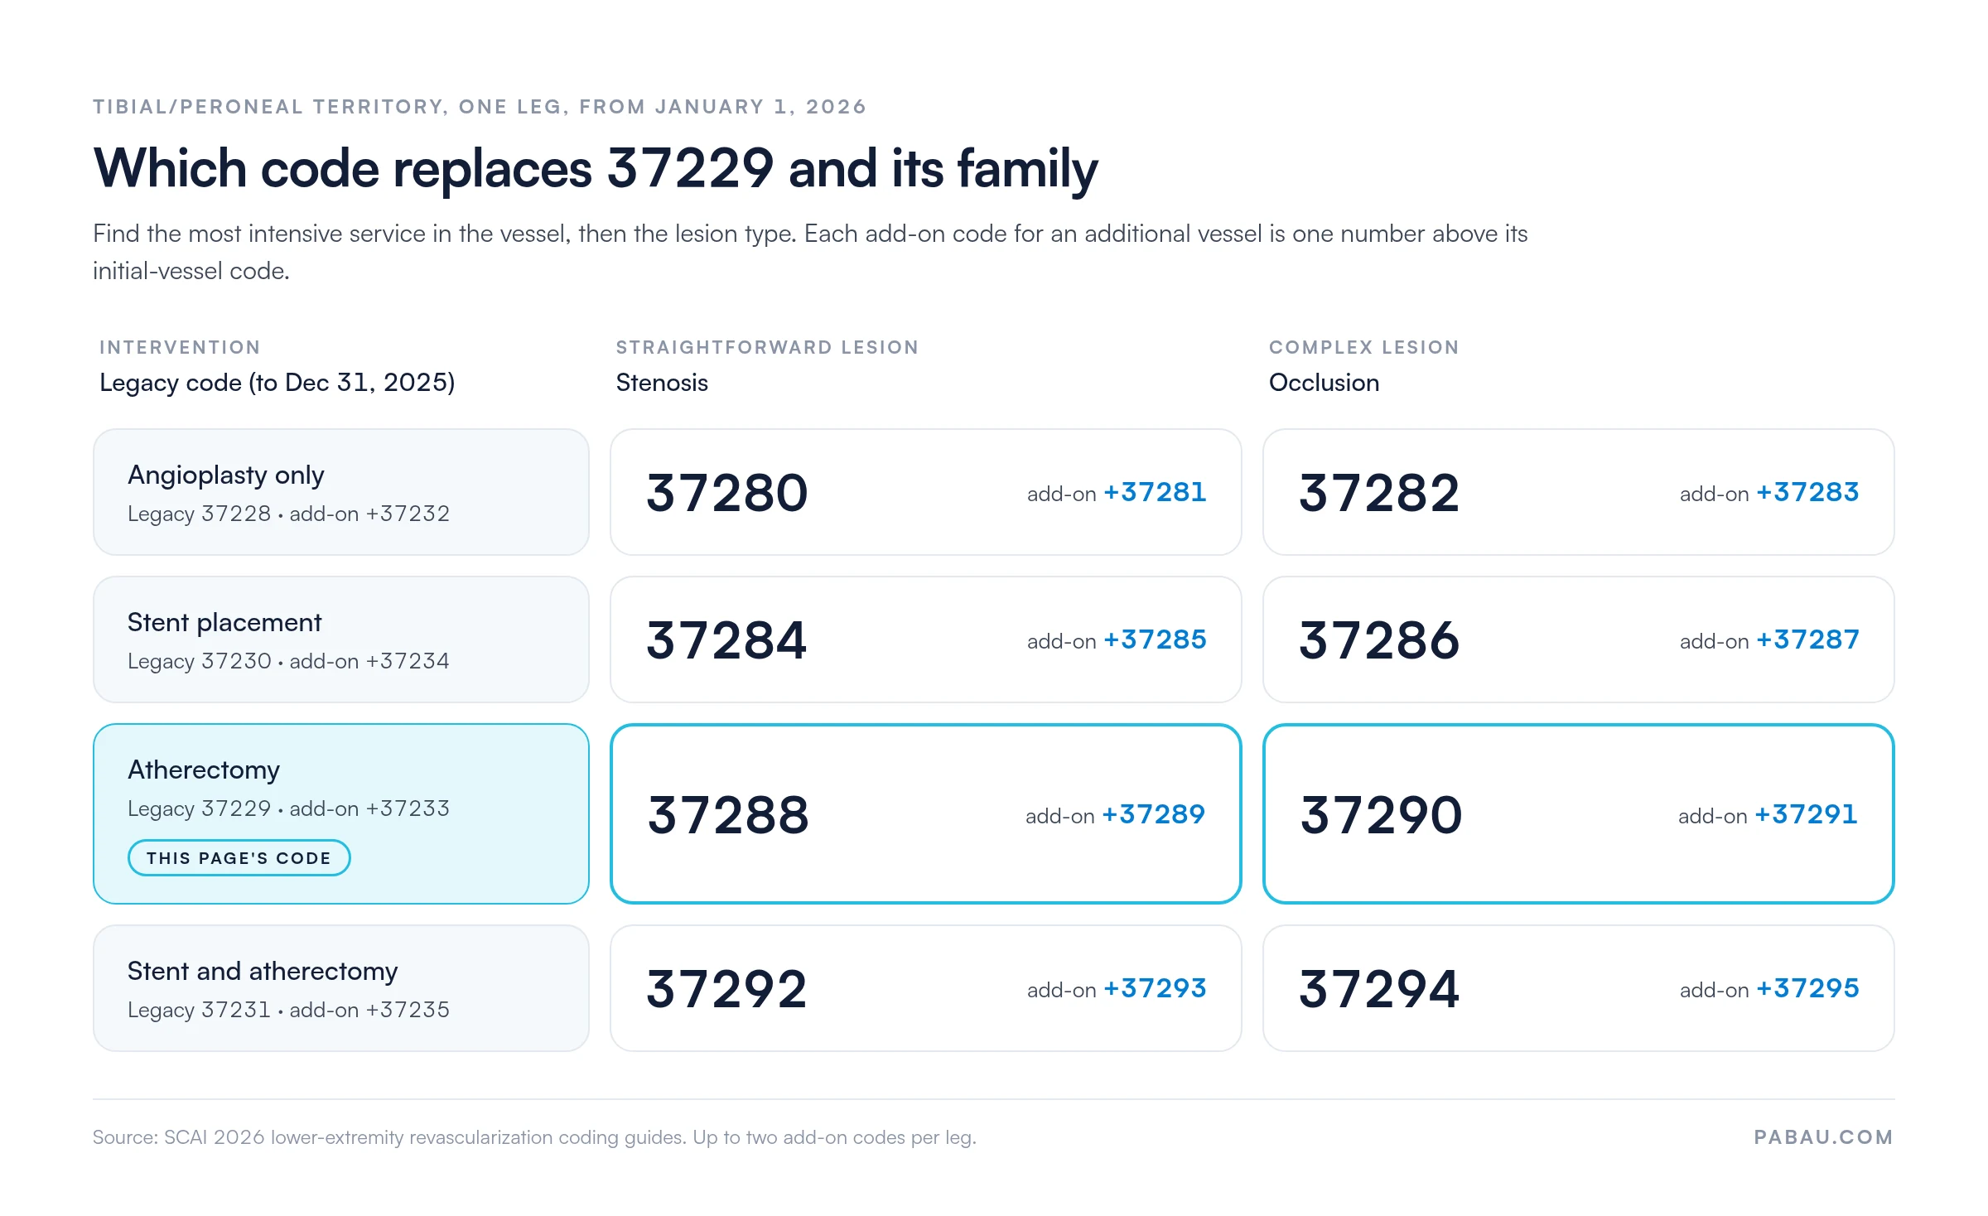
Task: Click add-on code +37287
Action: coord(1807,639)
